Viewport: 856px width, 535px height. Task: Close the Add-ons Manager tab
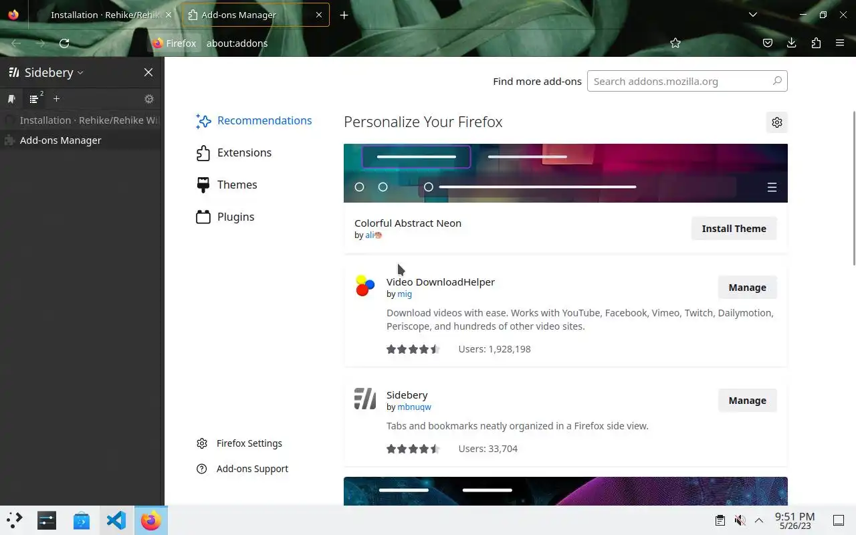point(319,15)
